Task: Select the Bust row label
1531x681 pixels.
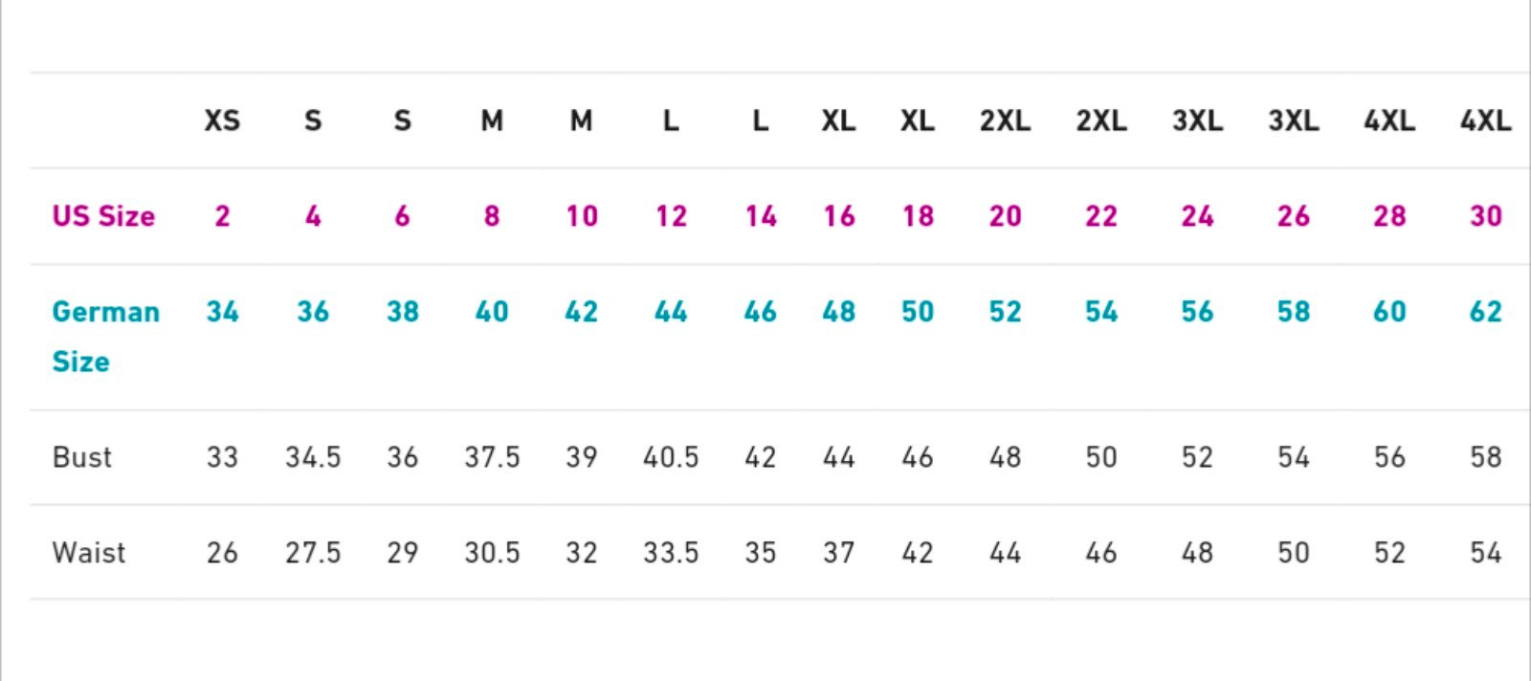Action: 82,457
